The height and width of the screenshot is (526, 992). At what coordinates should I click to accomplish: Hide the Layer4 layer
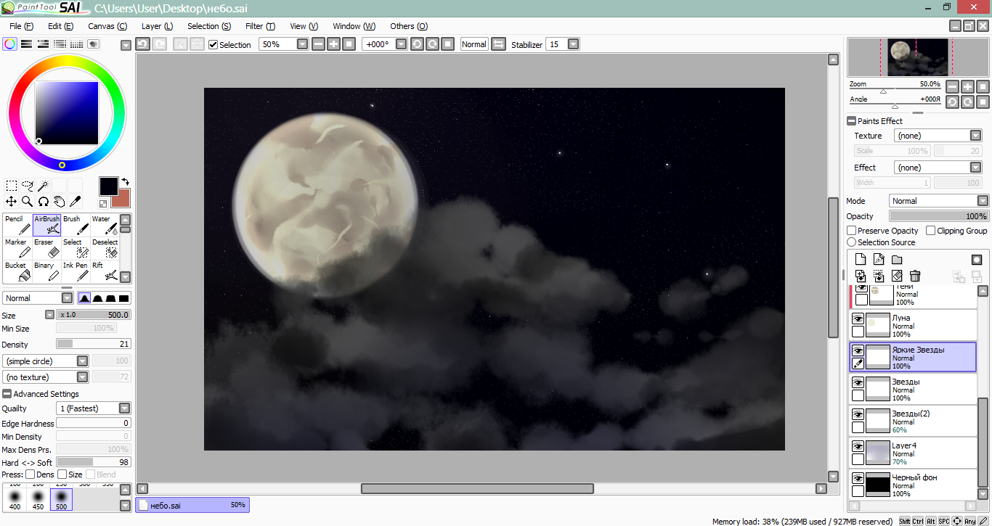pyautogui.click(x=858, y=446)
